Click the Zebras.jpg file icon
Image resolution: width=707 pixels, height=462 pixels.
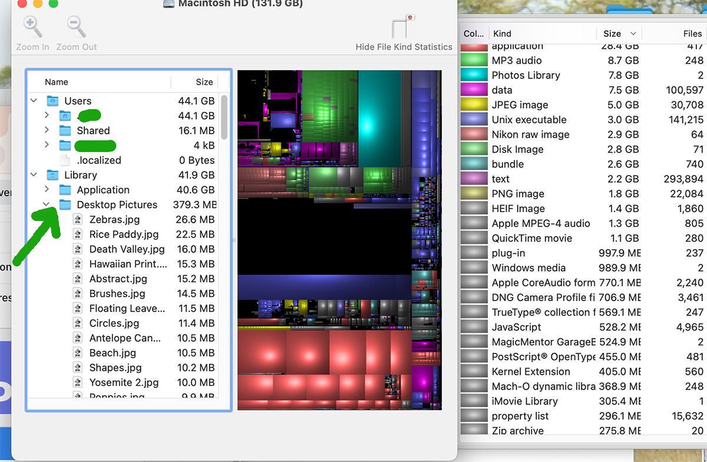point(78,219)
